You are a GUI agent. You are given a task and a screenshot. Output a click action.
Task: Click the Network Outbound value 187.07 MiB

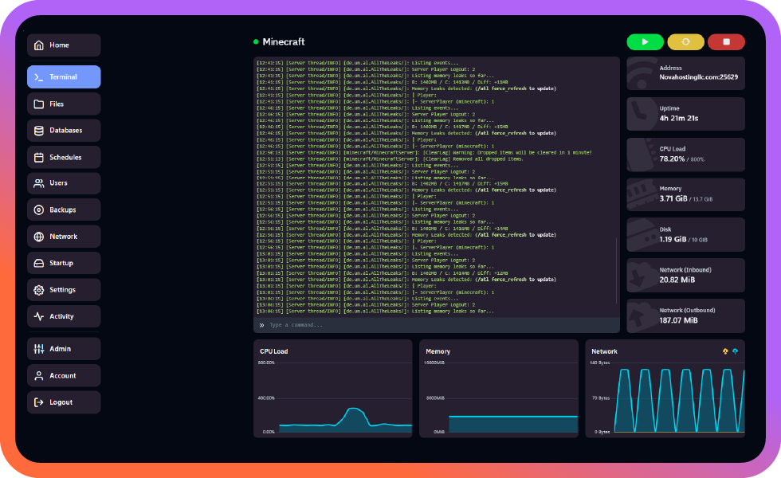(x=679, y=320)
